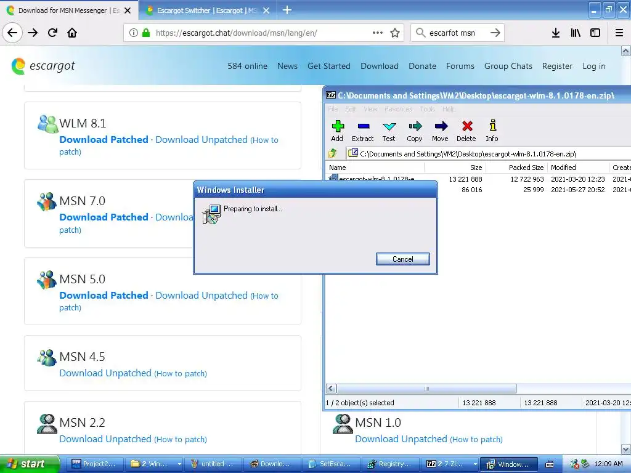Viewport: 631px width, 473px height.
Task: Open browser downloads arrow icon
Action: pos(555,33)
